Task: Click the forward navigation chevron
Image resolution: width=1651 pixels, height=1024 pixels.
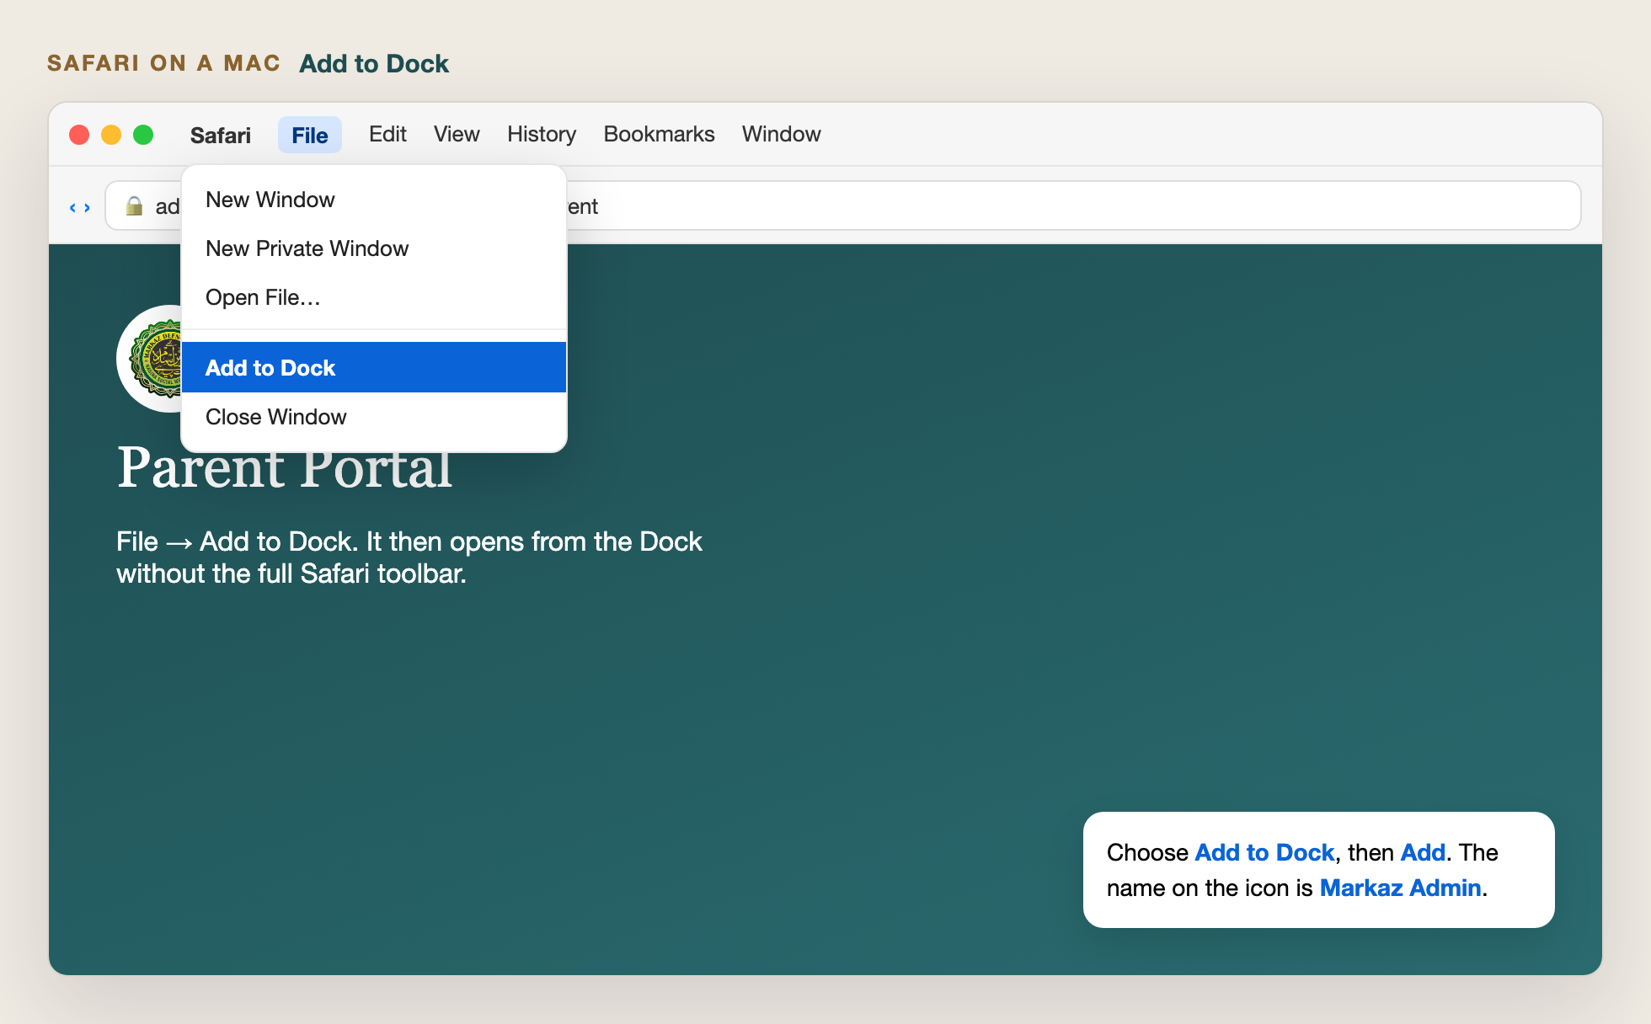Action: point(87,207)
